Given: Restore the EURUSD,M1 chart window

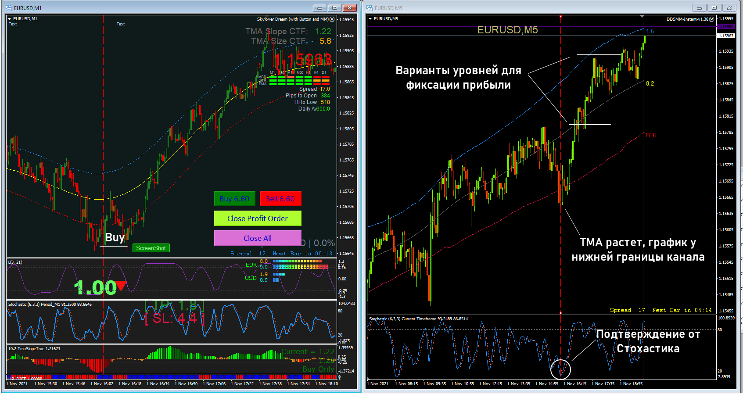Looking at the screenshot, I should [334, 8].
